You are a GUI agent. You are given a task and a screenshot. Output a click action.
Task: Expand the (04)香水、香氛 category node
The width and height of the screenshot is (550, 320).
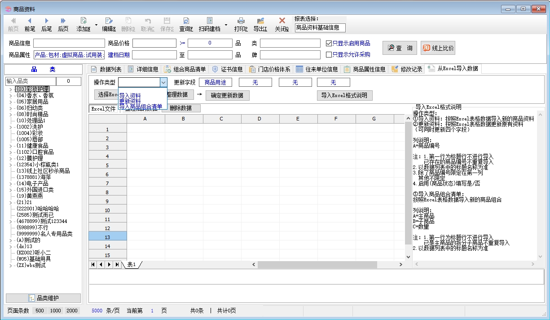pos(10,96)
